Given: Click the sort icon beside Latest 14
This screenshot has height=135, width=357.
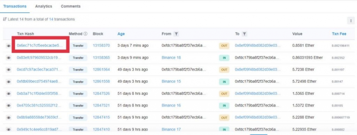Looking at the screenshot, I should pos(5,20).
